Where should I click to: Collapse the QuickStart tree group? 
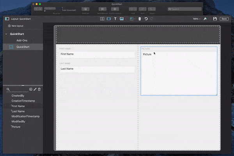pyautogui.click(x=6, y=34)
